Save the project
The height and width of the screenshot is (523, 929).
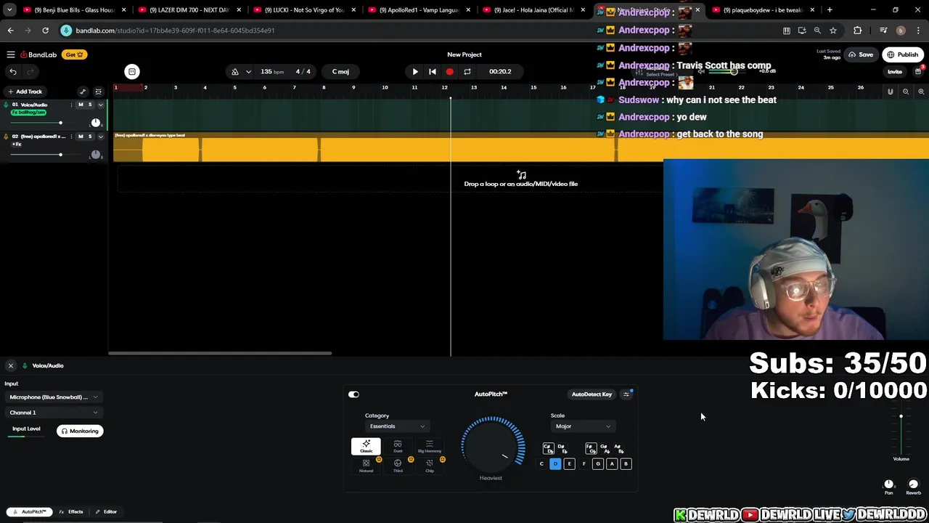(x=861, y=54)
